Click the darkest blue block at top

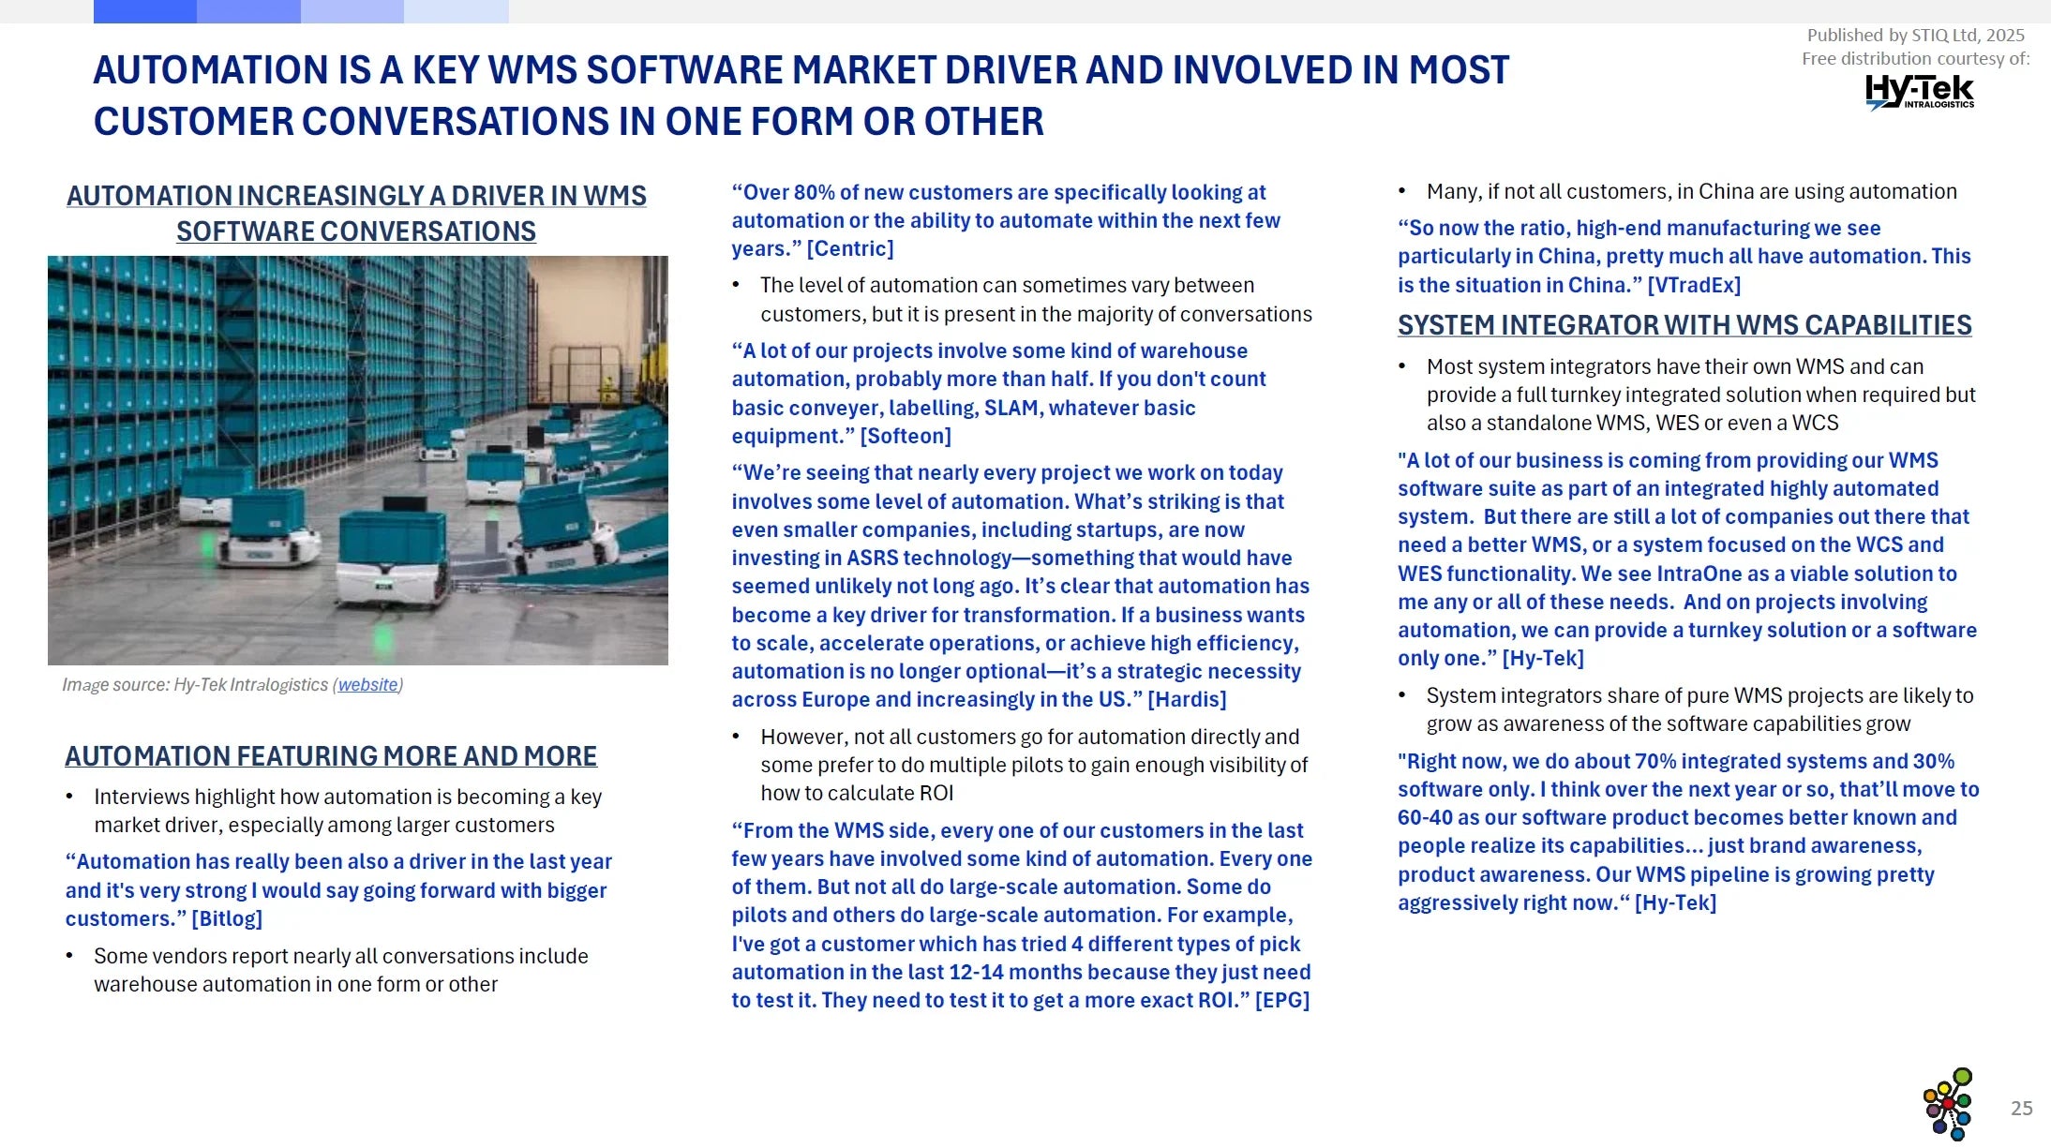pyautogui.click(x=144, y=11)
